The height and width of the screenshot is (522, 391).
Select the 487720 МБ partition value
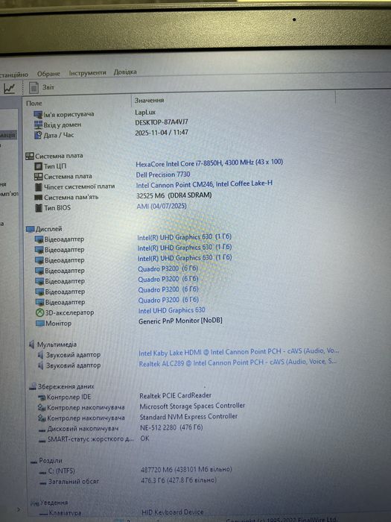click(x=186, y=469)
